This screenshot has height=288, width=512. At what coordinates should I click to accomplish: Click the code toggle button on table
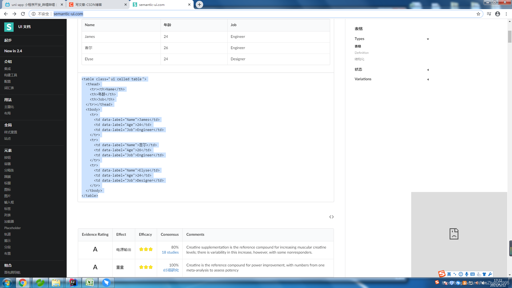(x=331, y=217)
